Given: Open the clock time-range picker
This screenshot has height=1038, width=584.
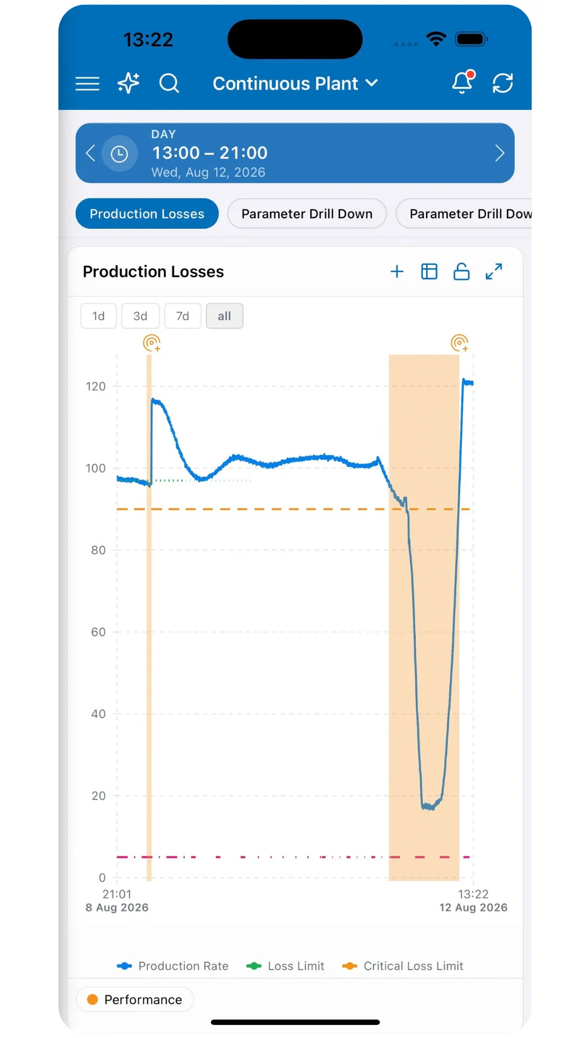Looking at the screenshot, I should pyautogui.click(x=120, y=154).
